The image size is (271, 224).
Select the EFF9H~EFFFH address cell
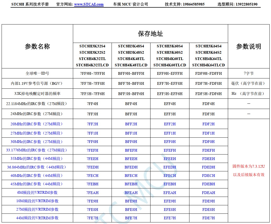tap(170, 73)
